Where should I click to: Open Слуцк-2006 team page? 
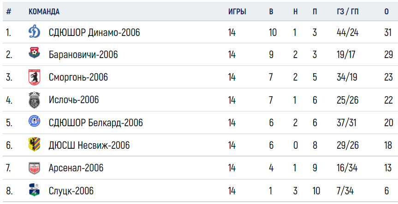point(71,191)
